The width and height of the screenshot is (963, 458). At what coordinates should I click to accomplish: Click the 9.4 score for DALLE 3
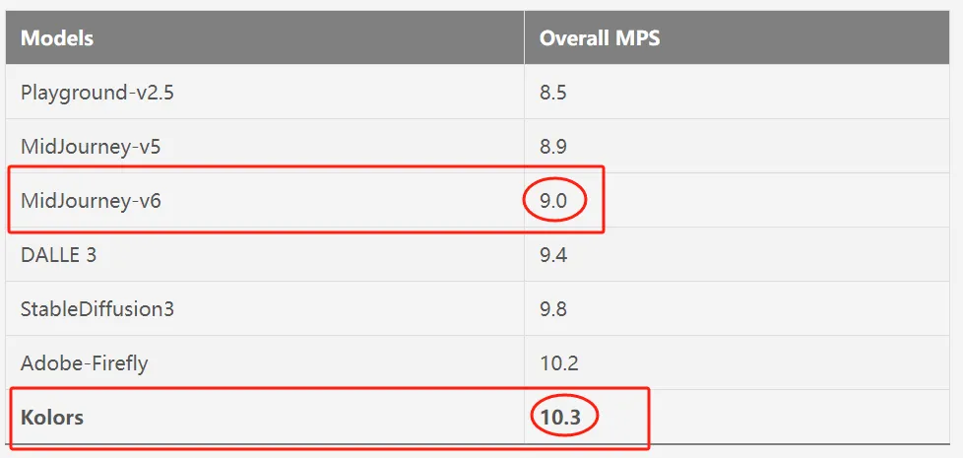pos(552,255)
